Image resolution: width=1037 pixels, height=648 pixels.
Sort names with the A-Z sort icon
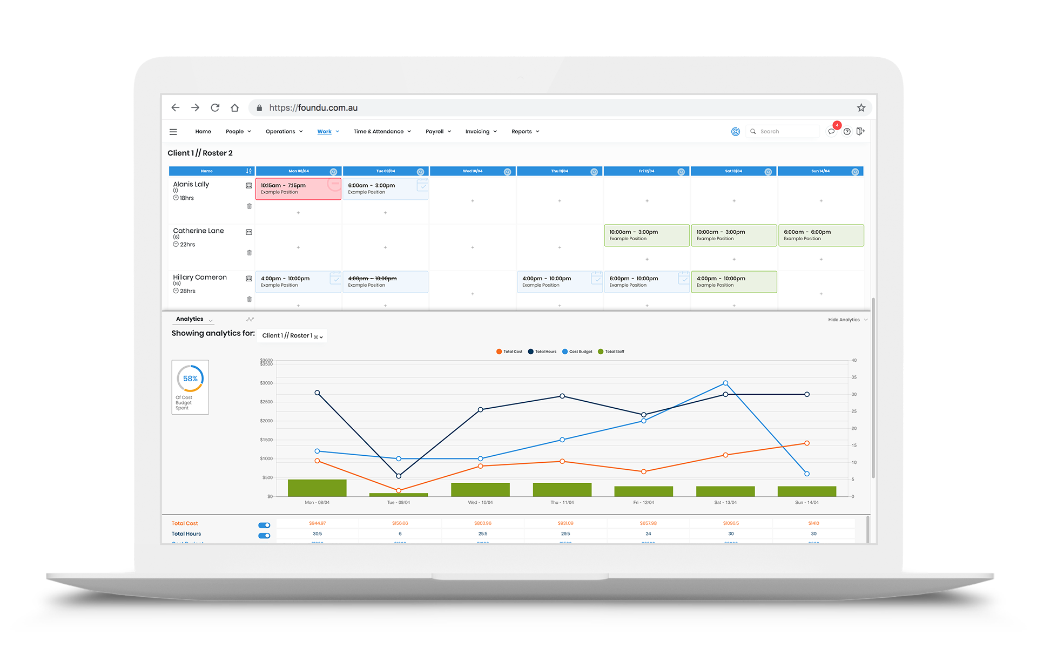[x=249, y=171]
